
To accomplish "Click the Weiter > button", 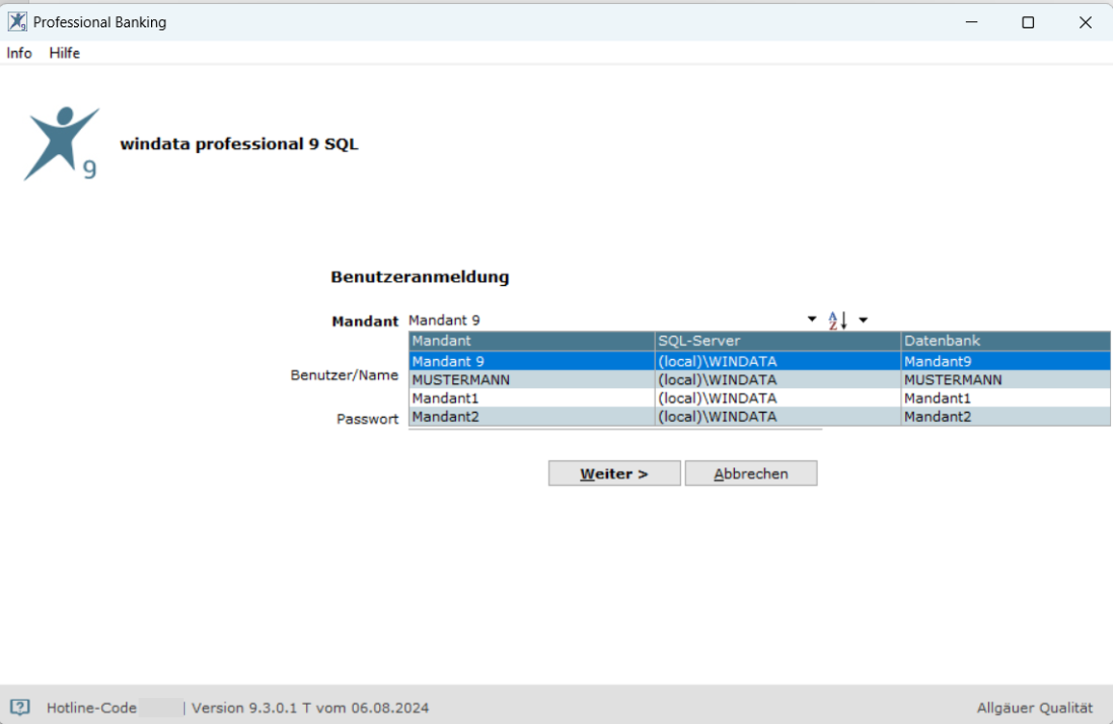I will [614, 473].
